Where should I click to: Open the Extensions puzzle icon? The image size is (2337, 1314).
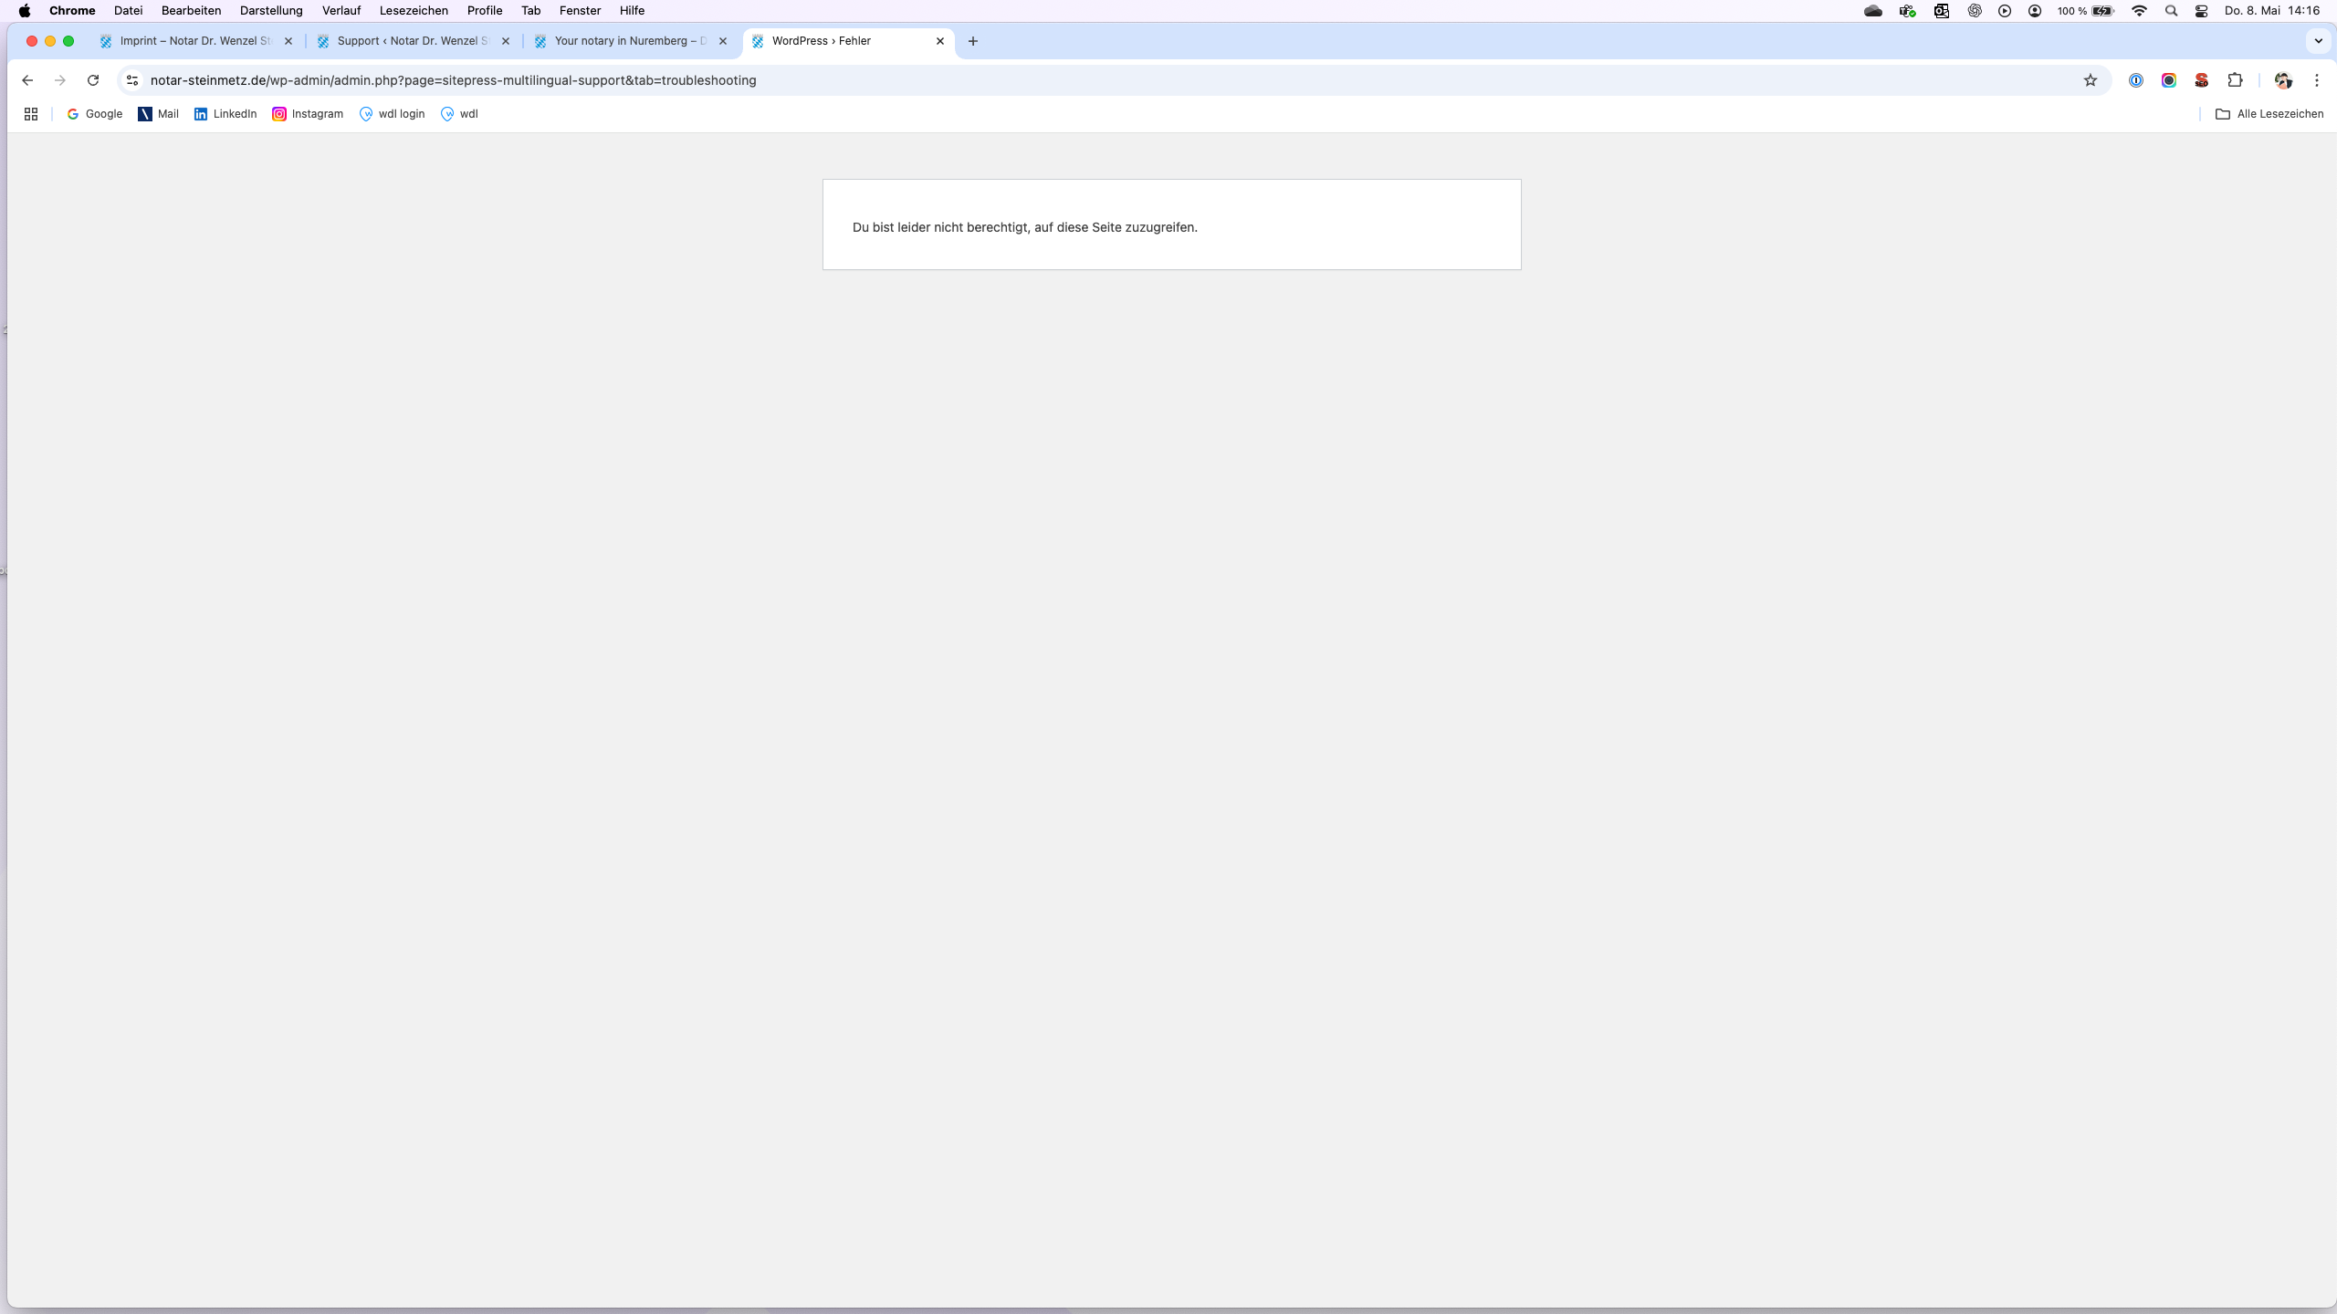pos(2235,80)
